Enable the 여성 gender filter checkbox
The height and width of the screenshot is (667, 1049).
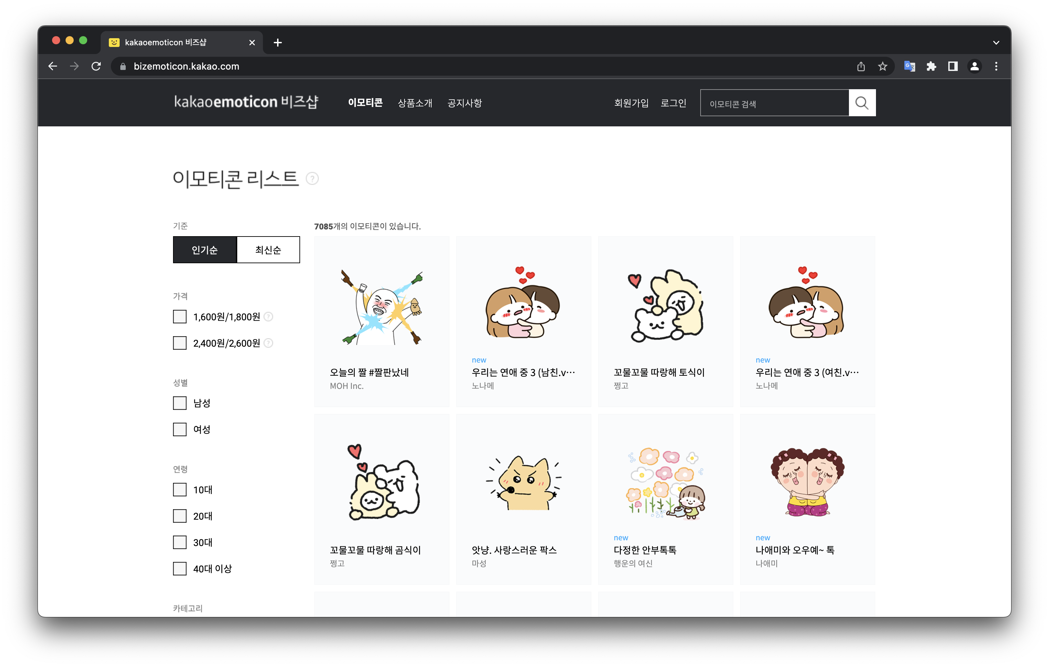tap(179, 429)
